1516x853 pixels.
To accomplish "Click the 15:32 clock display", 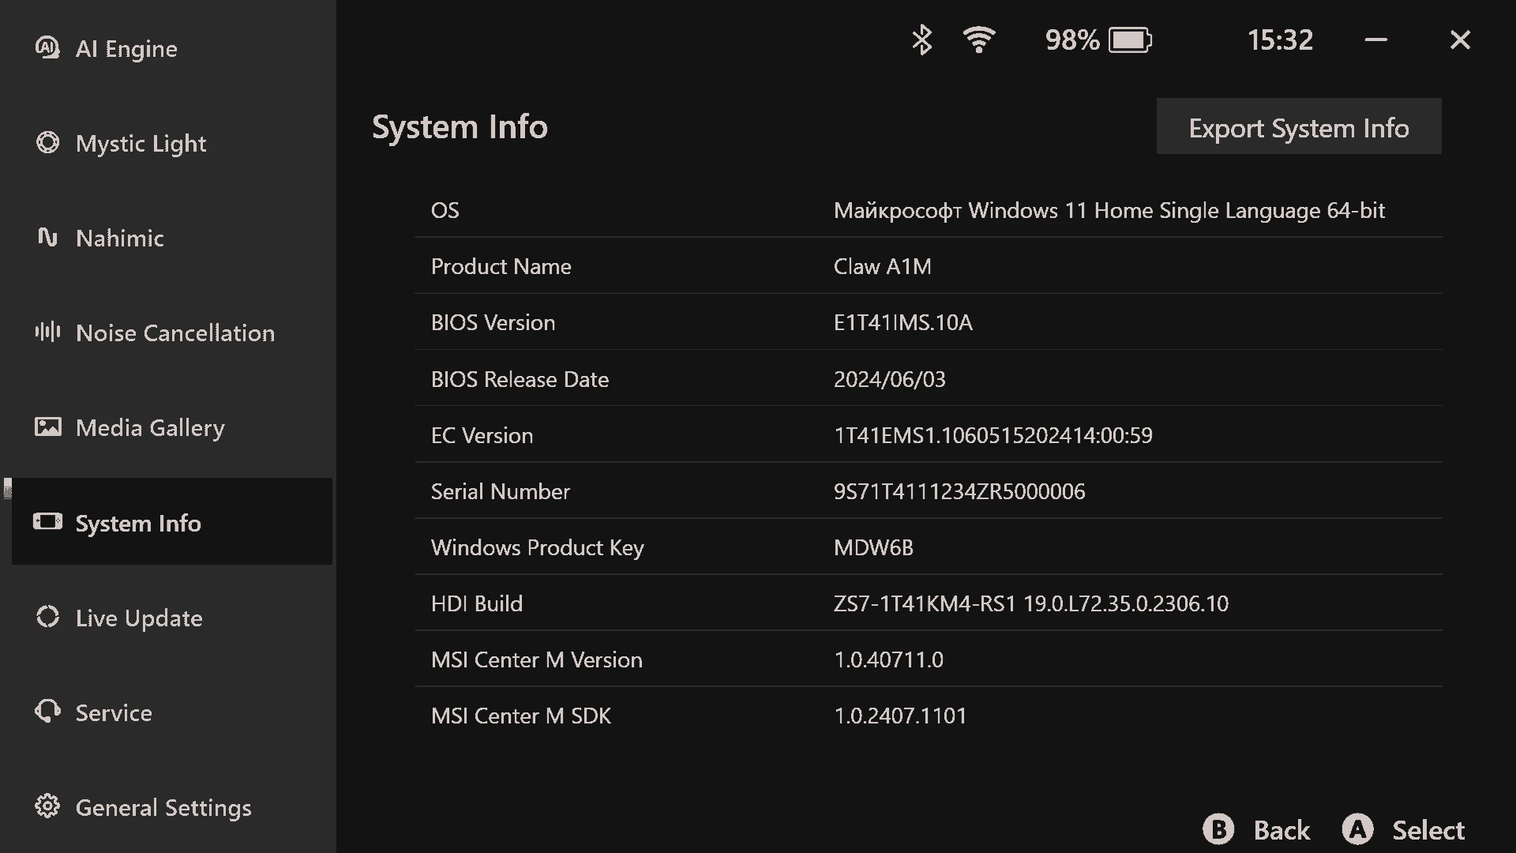I will tap(1280, 39).
